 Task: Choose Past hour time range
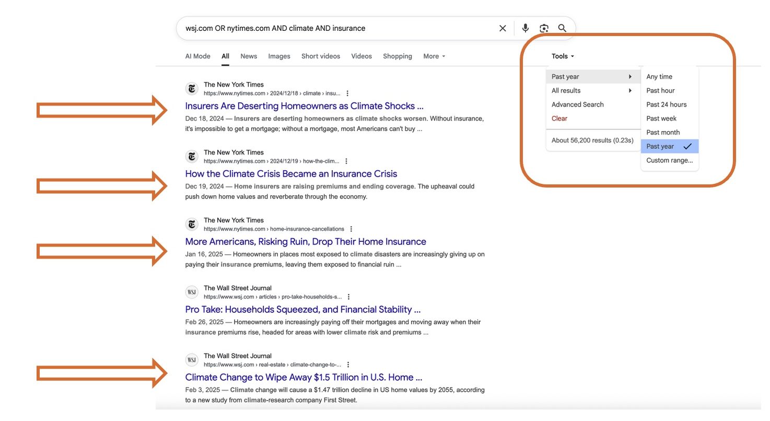point(670,91)
